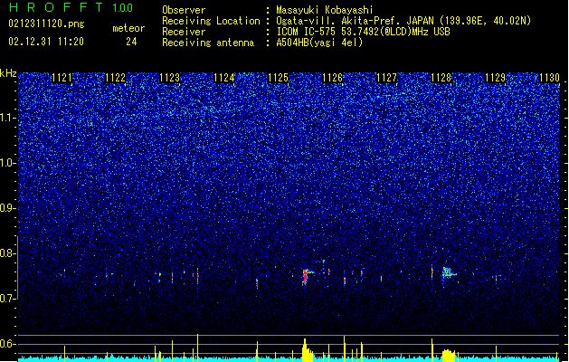Click the 1121 time marker
This screenshot has height=362, width=569.
tap(62, 78)
